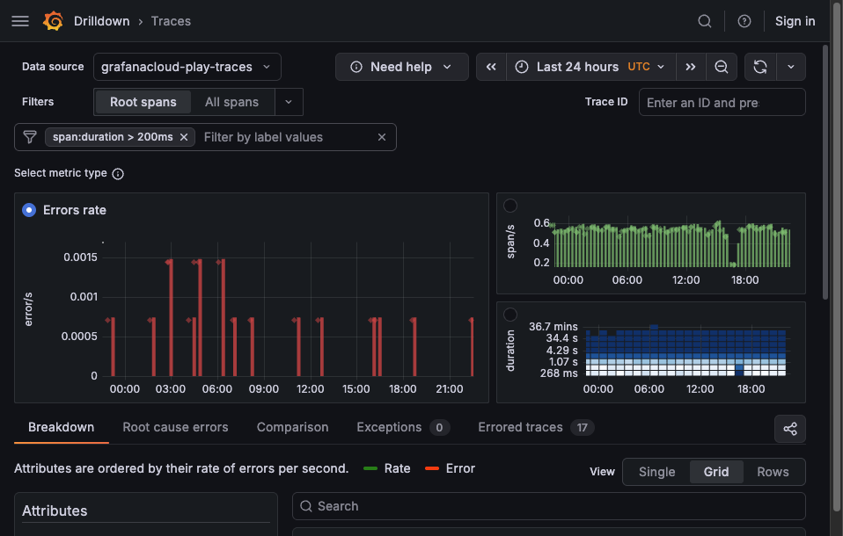The height and width of the screenshot is (536, 843).
Task: Click the help question mark icon
Action: (x=744, y=21)
